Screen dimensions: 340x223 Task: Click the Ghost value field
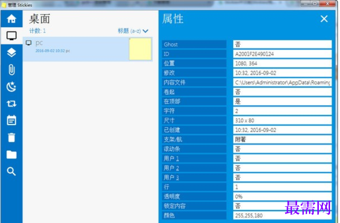282,44
